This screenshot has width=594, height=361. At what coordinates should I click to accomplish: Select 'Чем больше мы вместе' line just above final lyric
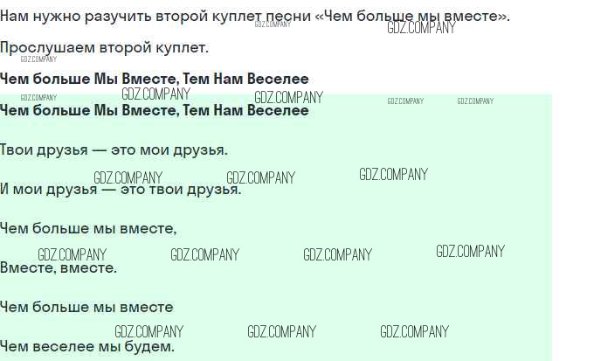(86, 307)
